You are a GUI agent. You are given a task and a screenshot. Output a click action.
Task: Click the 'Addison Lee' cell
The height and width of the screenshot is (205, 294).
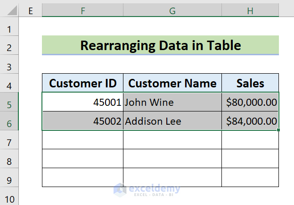point(172,121)
